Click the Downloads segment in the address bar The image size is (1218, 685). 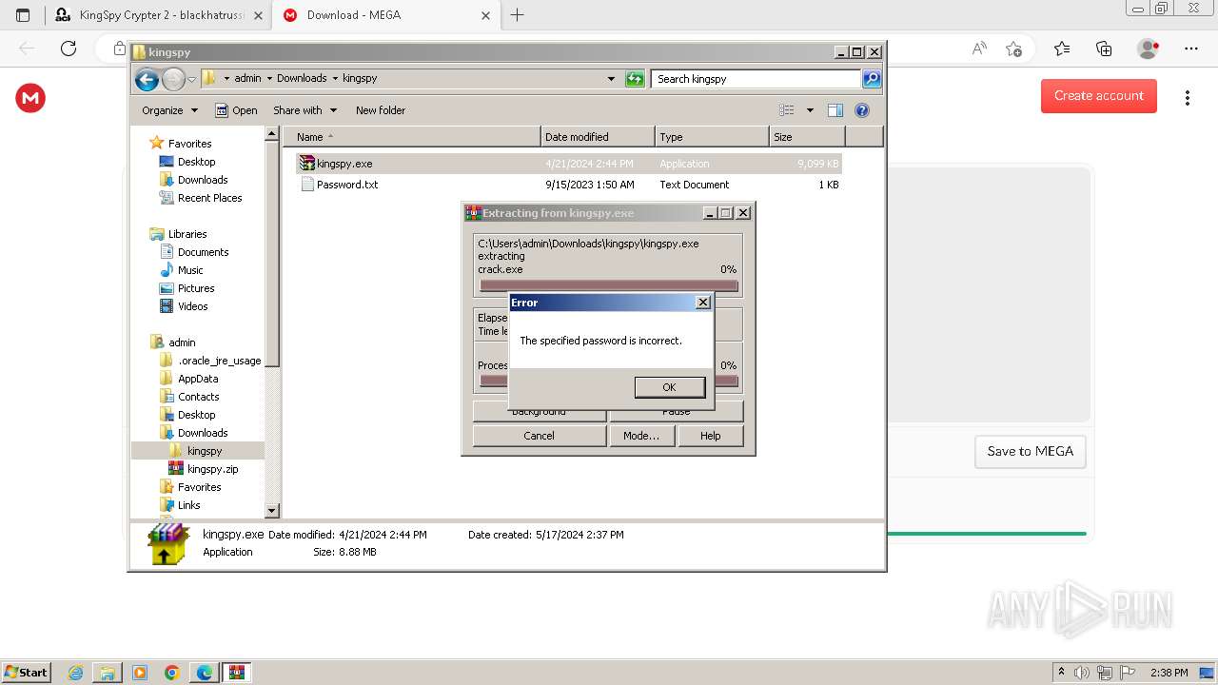click(302, 79)
